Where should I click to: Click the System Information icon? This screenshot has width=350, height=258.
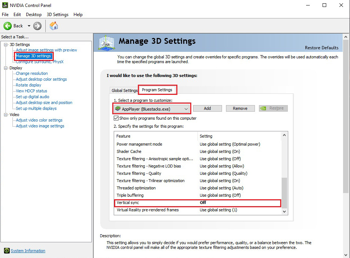(7, 251)
